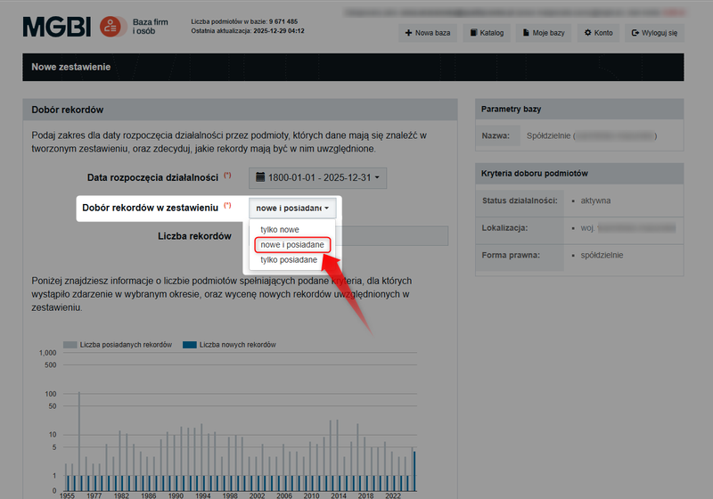Expand date range caret next to 2025-12-31
The height and width of the screenshot is (499, 713).
pyautogui.click(x=377, y=178)
